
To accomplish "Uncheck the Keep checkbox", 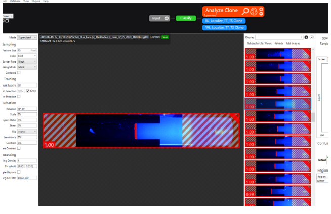I will click(28, 91).
